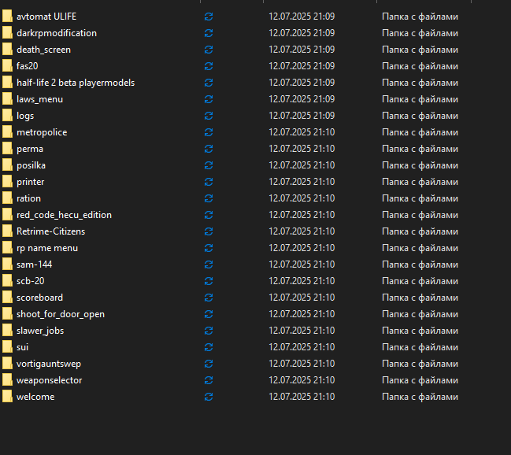Image resolution: width=511 pixels, height=455 pixels.
Task: Click the metropolice folder name
Action: 42,132
